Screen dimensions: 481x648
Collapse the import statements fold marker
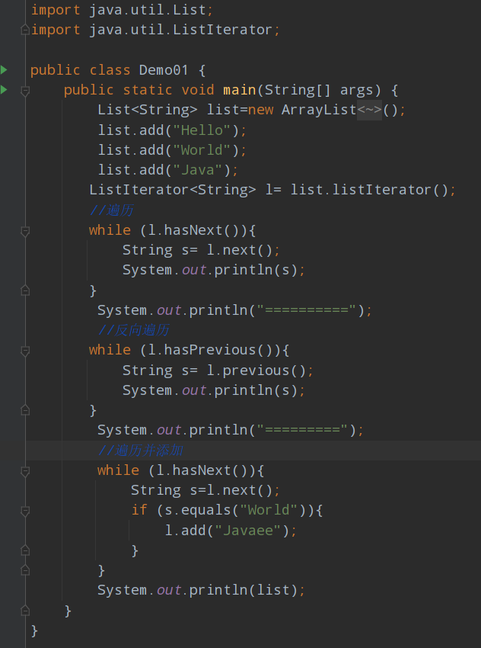click(25, 29)
